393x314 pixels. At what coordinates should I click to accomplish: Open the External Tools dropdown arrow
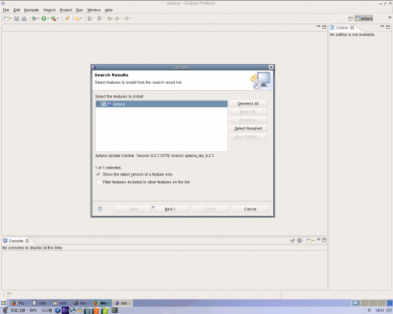(x=58, y=18)
